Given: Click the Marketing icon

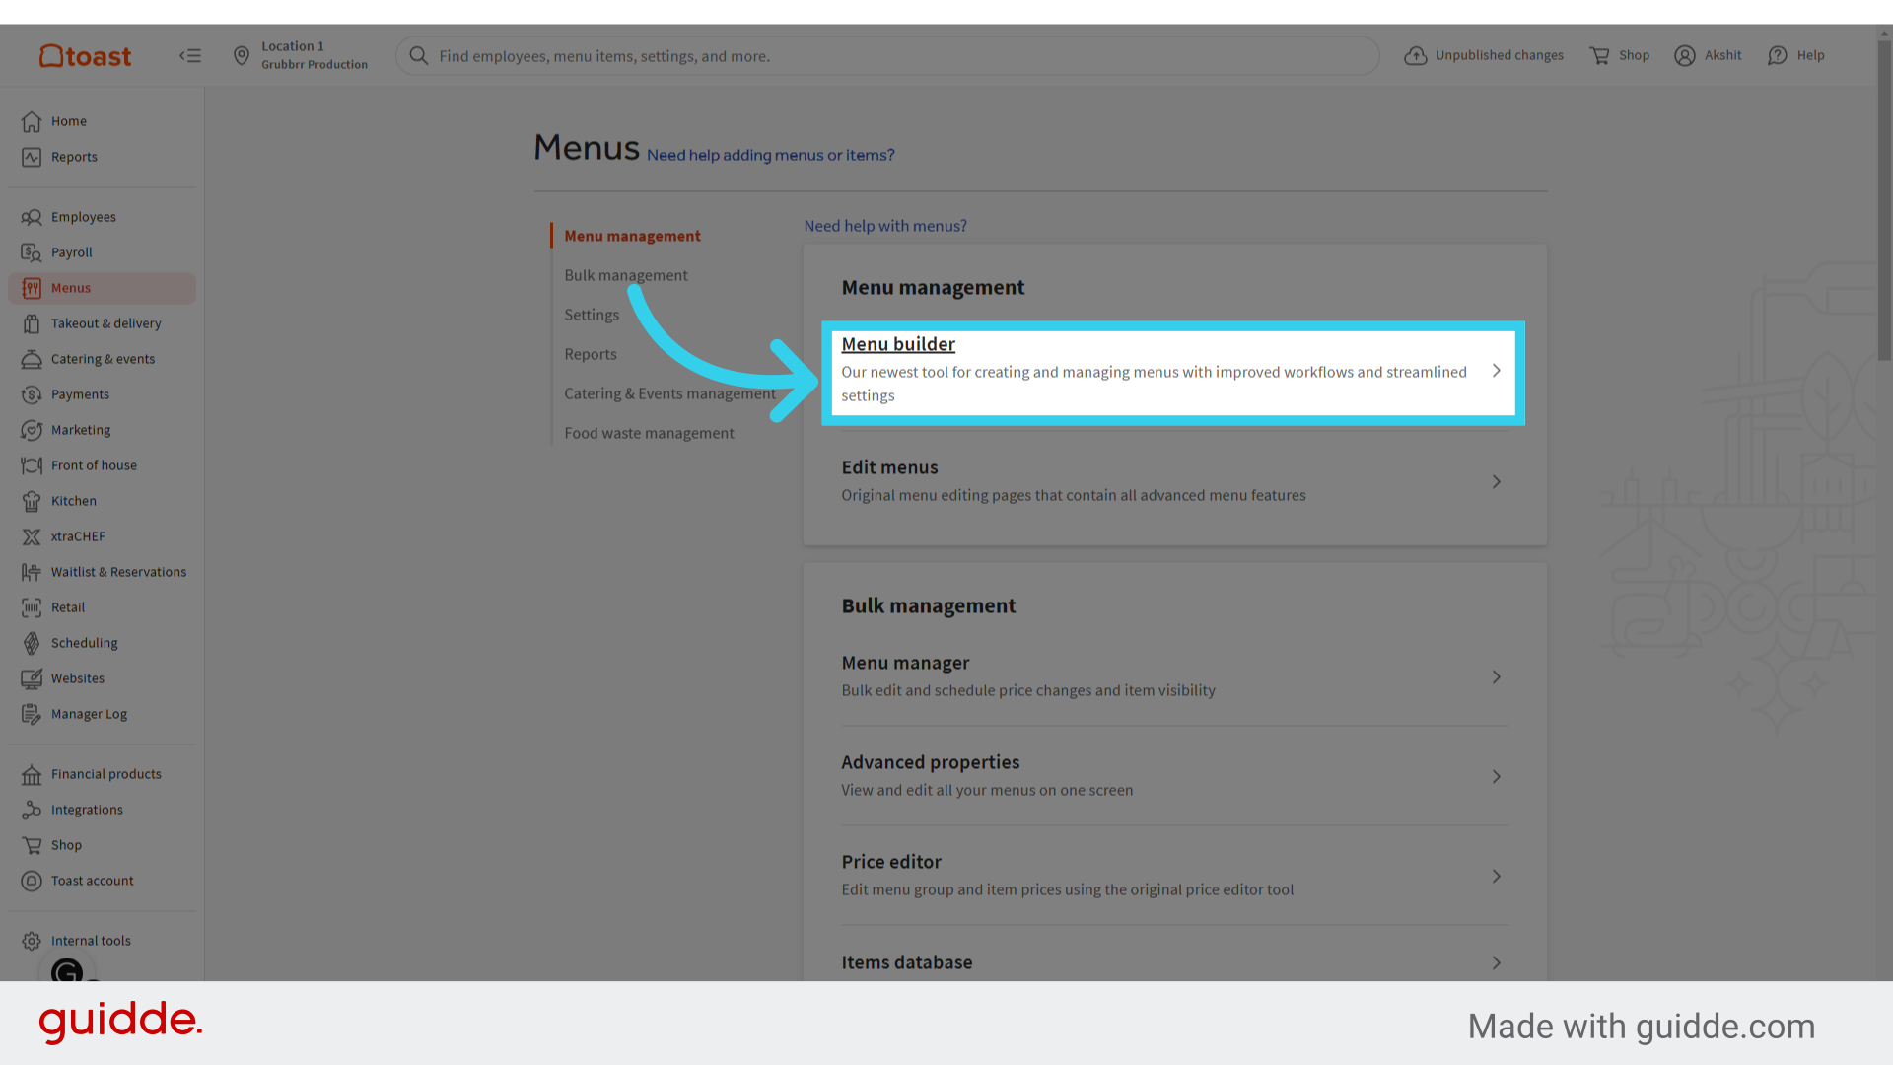Looking at the screenshot, I should 32,430.
